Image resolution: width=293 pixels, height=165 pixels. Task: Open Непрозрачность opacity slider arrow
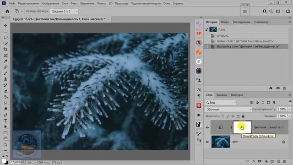(289, 109)
